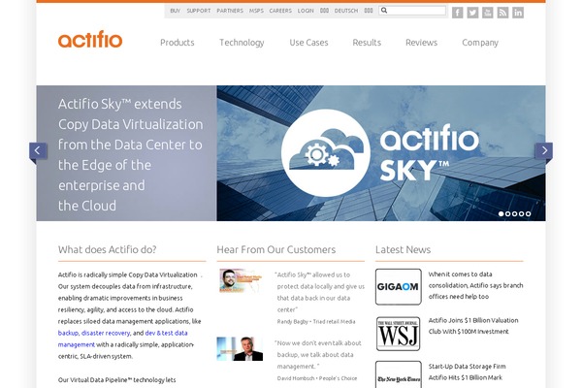
Task: Click the SUPPORT link
Action: [199, 11]
